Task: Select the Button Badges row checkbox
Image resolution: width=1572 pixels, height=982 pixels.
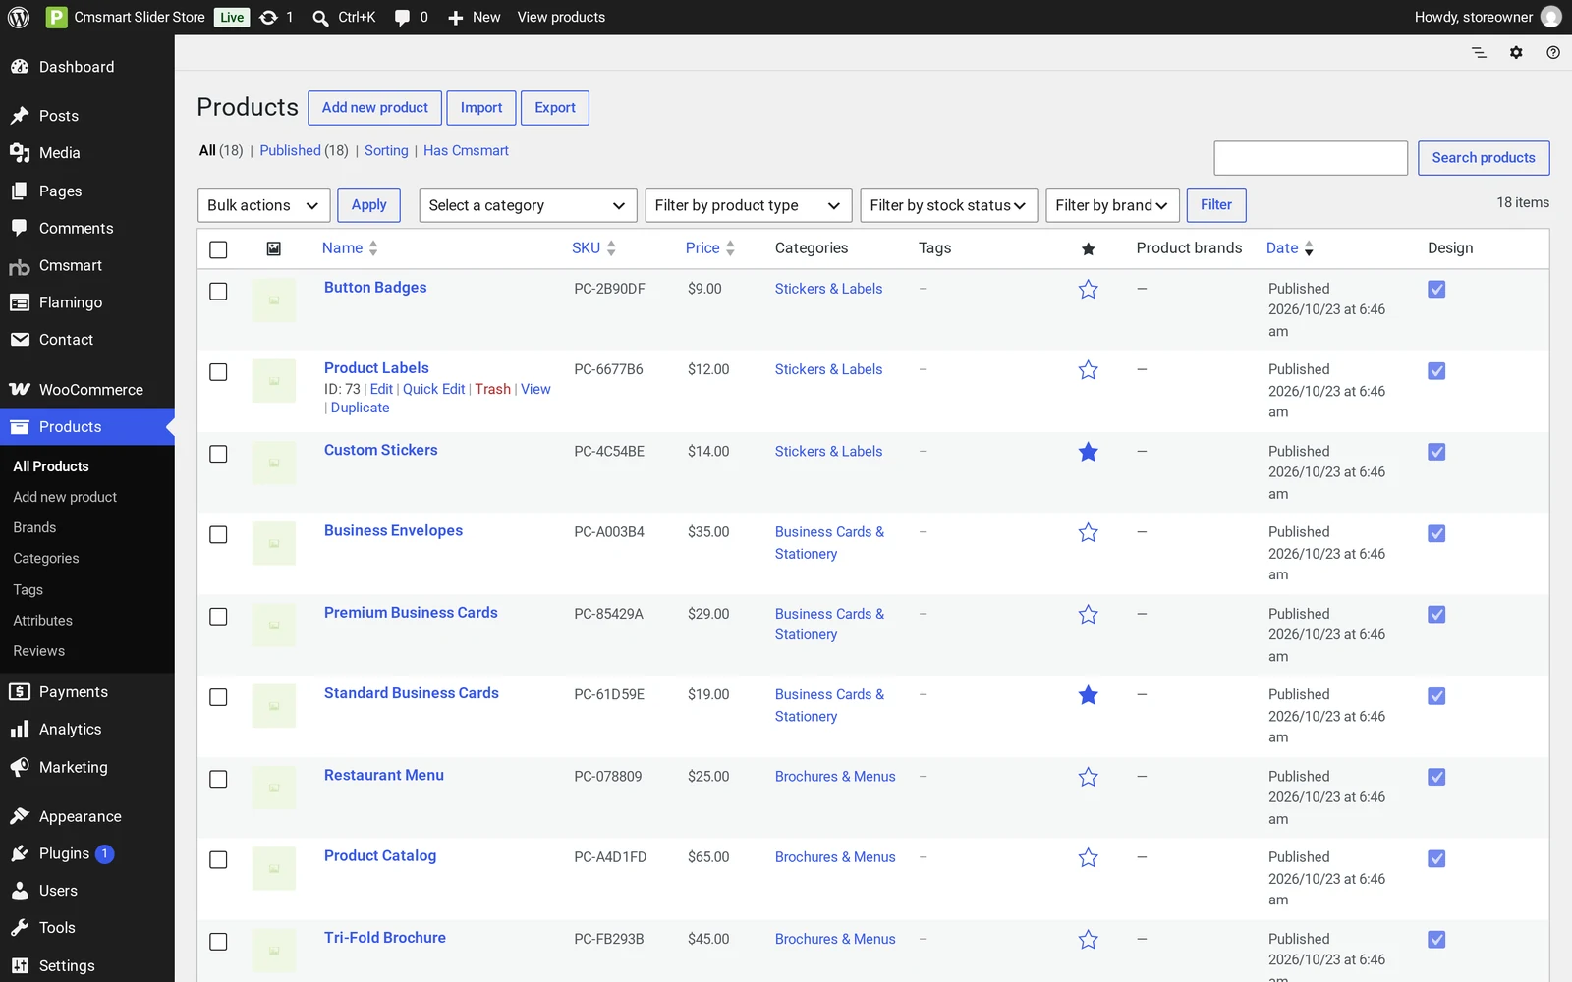Action: click(x=218, y=291)
